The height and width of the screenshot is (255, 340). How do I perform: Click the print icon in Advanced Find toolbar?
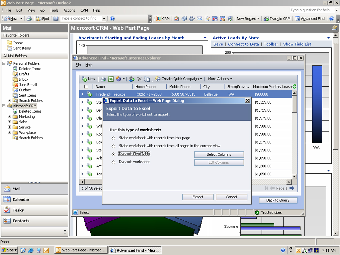[103, 79]
